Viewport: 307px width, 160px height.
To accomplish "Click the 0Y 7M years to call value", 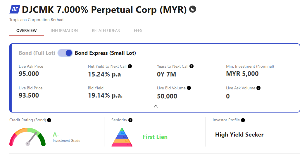I will tap(166, 74).
